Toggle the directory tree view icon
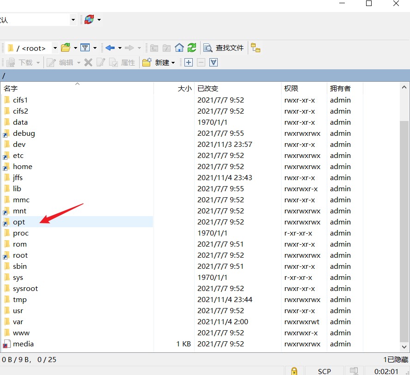 256,48
